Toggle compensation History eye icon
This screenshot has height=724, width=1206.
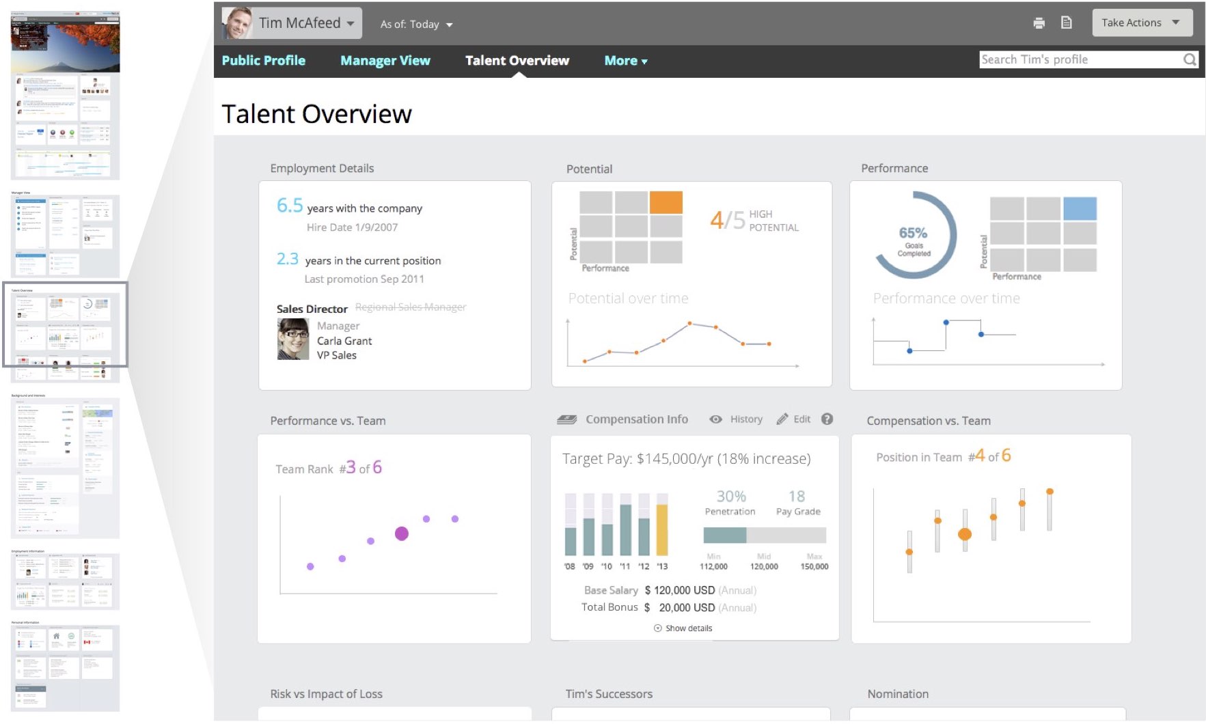point(715,419)
